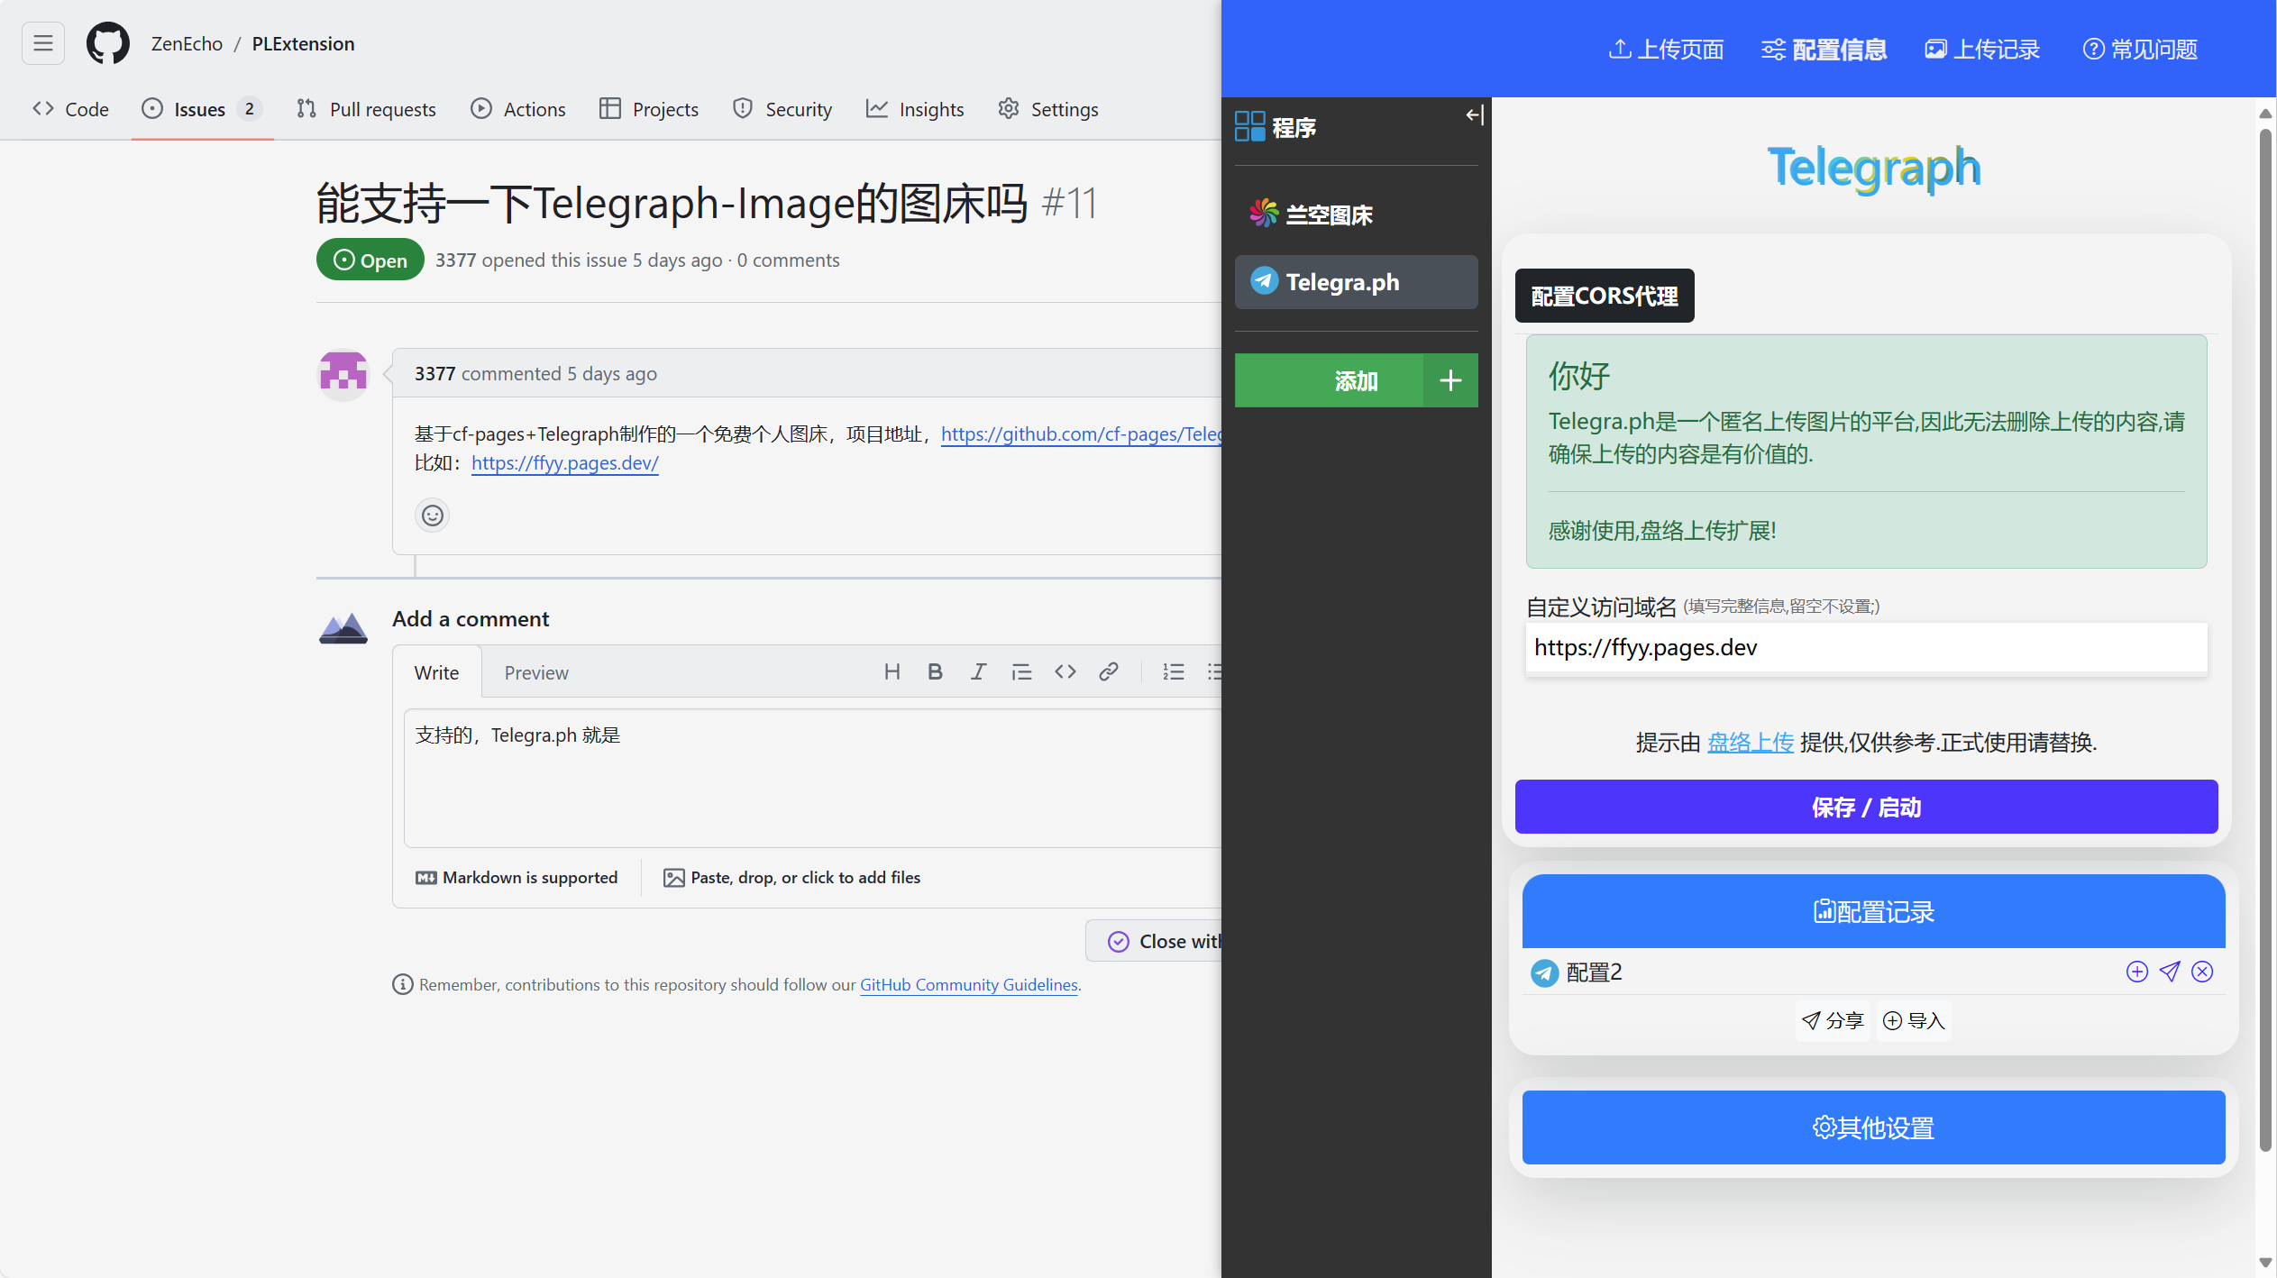
Task: Click the GitHub Octocat logo
Action: (108, 43)
